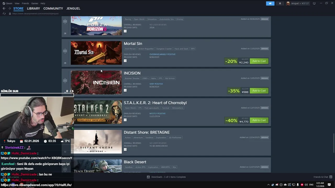This screenshot has height=188, width=335.
Task: Click the Windows platform icon under INCISION
Action: click(125, 90)
